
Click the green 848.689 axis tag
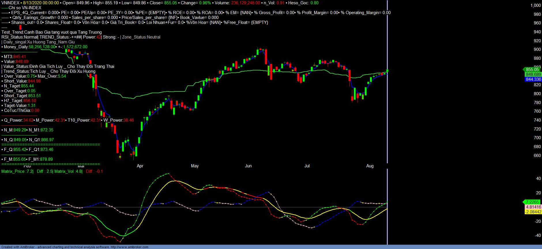tap(533, 74)
